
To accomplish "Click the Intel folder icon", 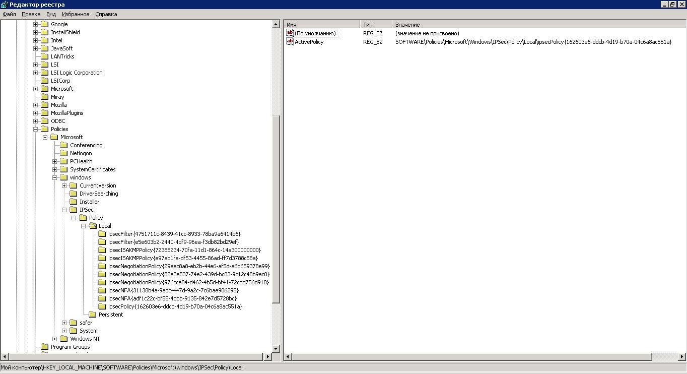I will point(44,40).
